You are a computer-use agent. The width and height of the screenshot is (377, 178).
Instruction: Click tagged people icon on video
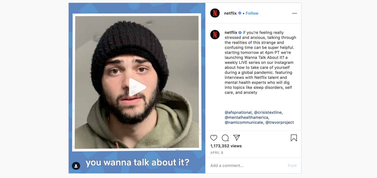[x=76, y=166]
